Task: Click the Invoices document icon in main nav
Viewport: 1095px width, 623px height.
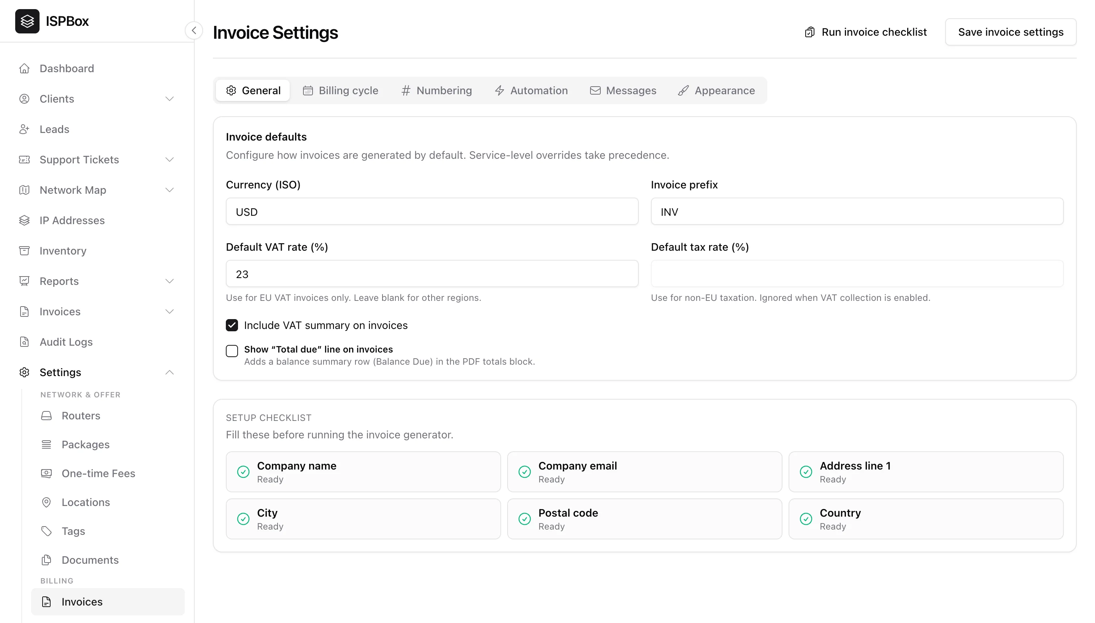Action: click(24, 311)
